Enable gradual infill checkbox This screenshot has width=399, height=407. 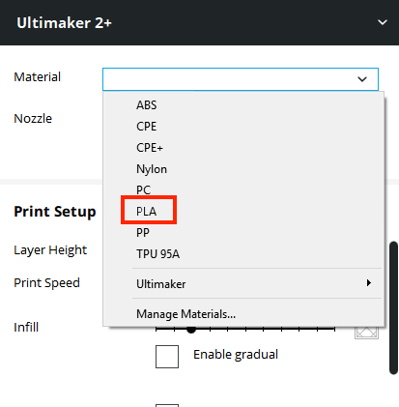point(167,357)
